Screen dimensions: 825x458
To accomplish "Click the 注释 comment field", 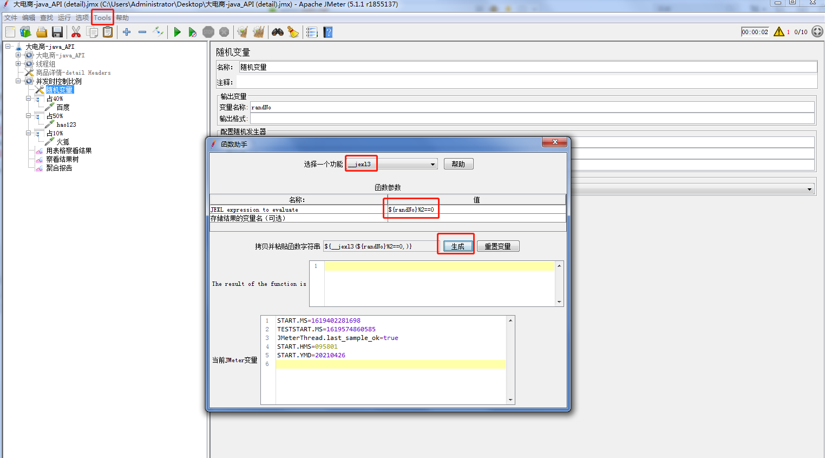I will point(527,82).
